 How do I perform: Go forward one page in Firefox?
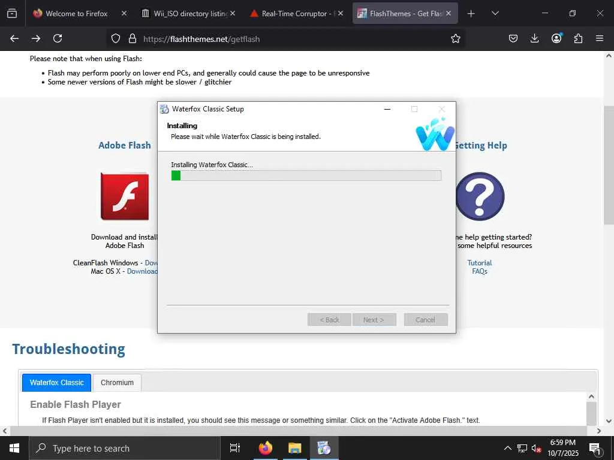(x=36, y=38)
